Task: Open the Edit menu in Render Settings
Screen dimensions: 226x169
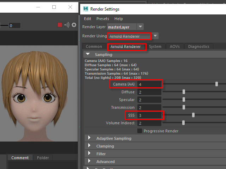Action: (x=87, y=19)
